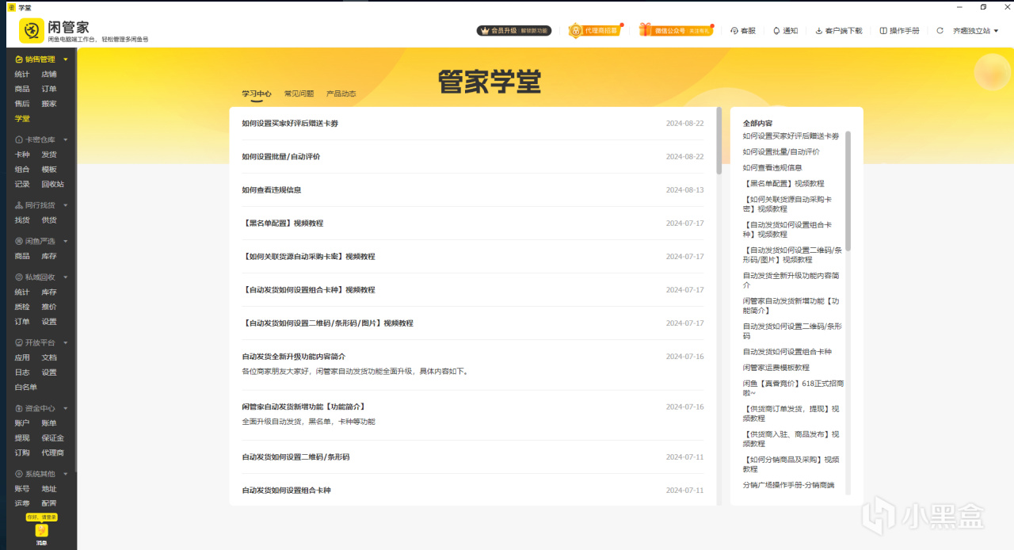Open article 如何设置批量/自动评价 in main list
This screenshot has width=1014, height=550.
point(281,157)
